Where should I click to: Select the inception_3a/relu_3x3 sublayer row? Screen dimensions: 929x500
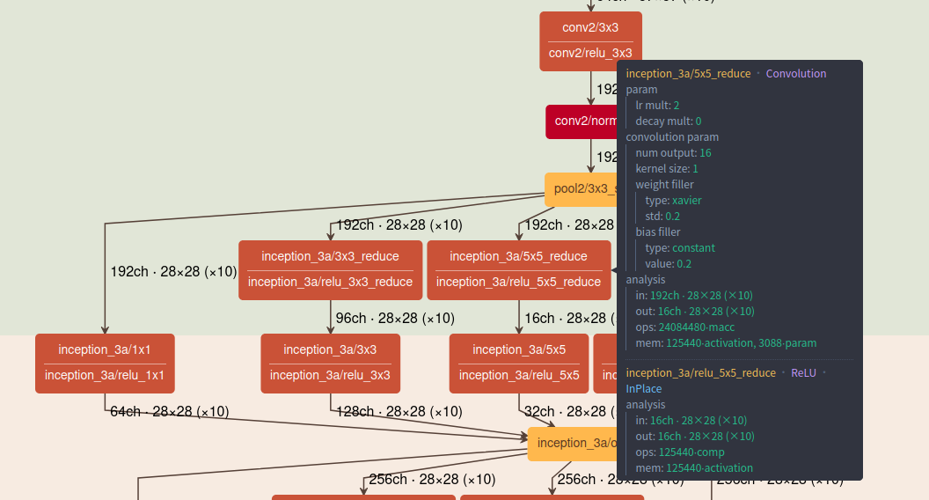click(330, 376)
